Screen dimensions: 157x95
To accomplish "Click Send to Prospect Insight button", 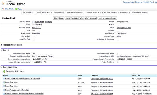I will click(x=108, y=18).
